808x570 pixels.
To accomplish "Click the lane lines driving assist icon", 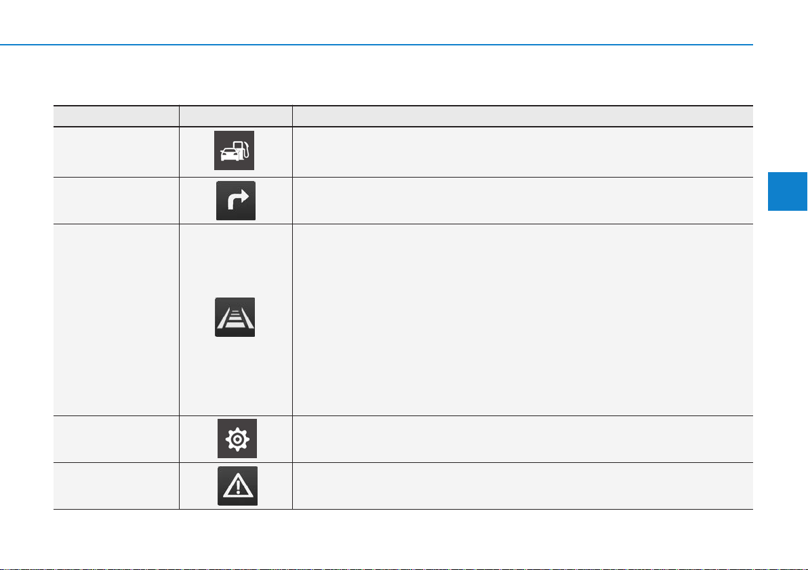I will tap(235, 317).
